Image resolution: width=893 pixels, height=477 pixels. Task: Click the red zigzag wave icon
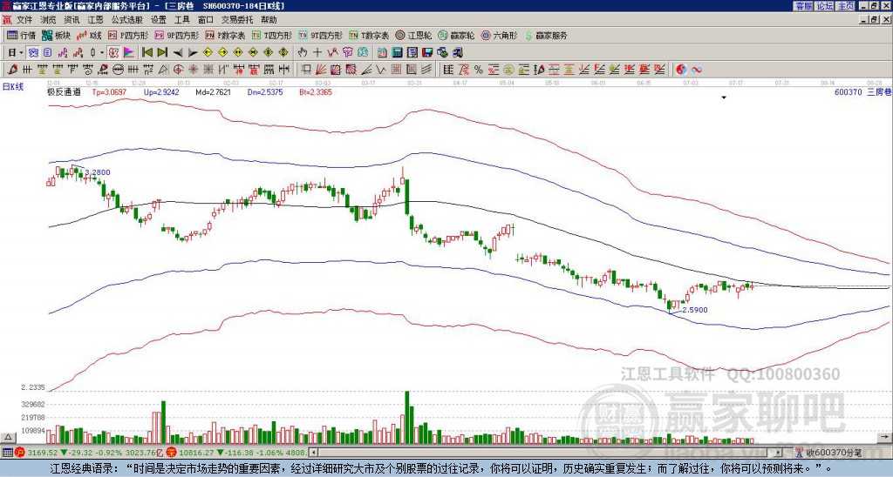tap(332, 53)
